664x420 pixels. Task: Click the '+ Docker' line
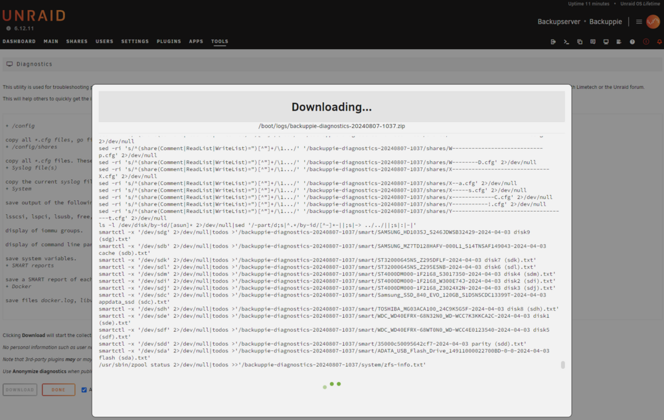(x=18, y=287)
